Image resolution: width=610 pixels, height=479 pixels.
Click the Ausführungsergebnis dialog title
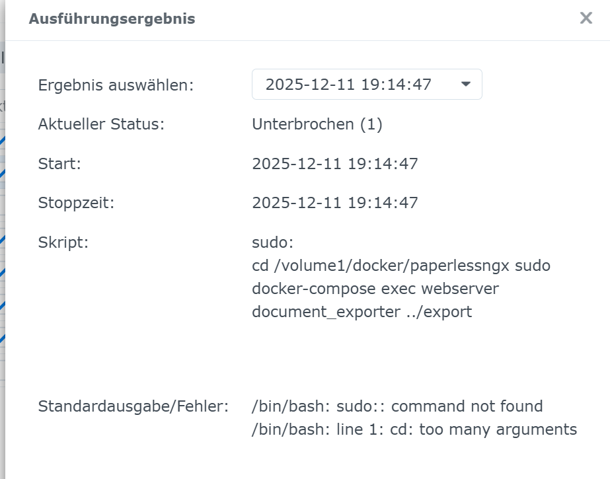click(112, 19)
